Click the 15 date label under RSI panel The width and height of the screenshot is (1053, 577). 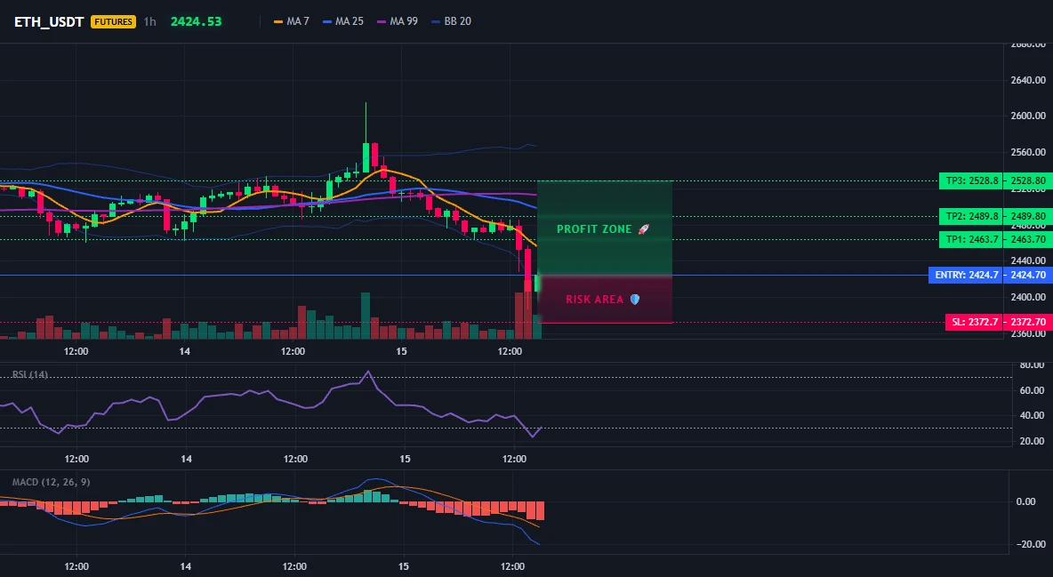pos(405,459)
